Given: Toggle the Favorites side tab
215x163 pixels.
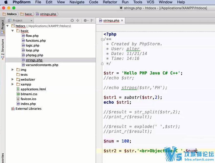Looking at the screenshot, I should (3, 158).
